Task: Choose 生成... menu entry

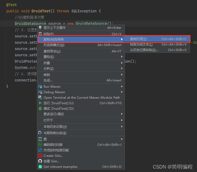Action: point(81,80)
